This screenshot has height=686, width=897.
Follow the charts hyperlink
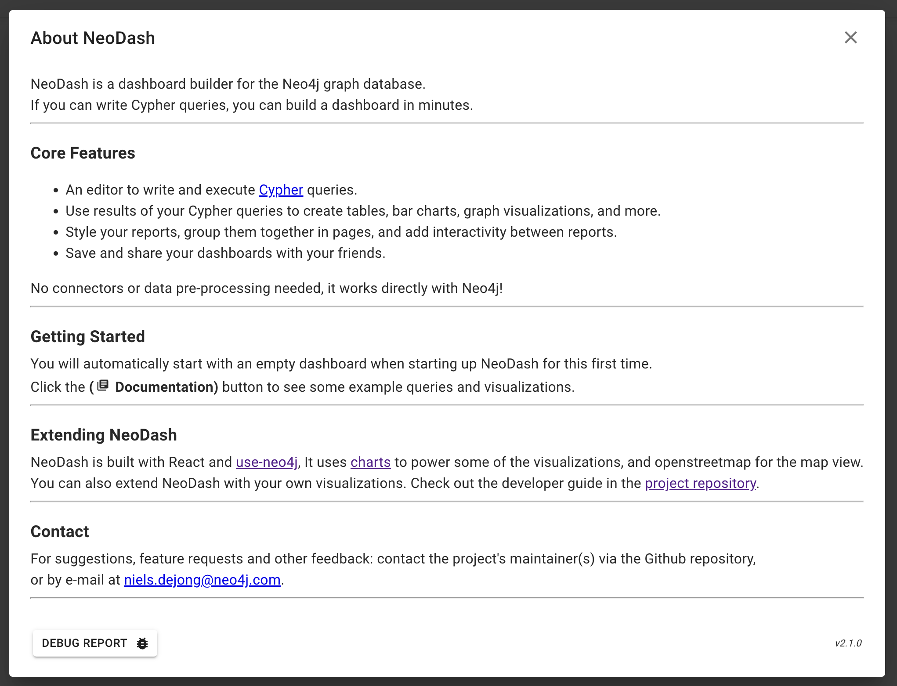point(370,462)
